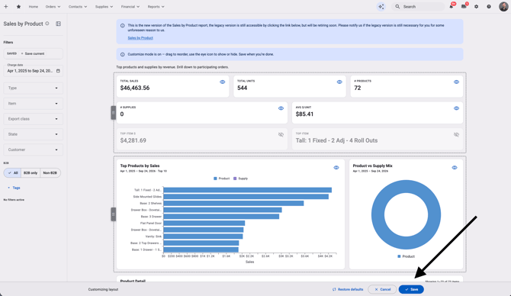Open the Item filter dropdown
Screen dimensions: 511x296
click(x=33, y=103)
